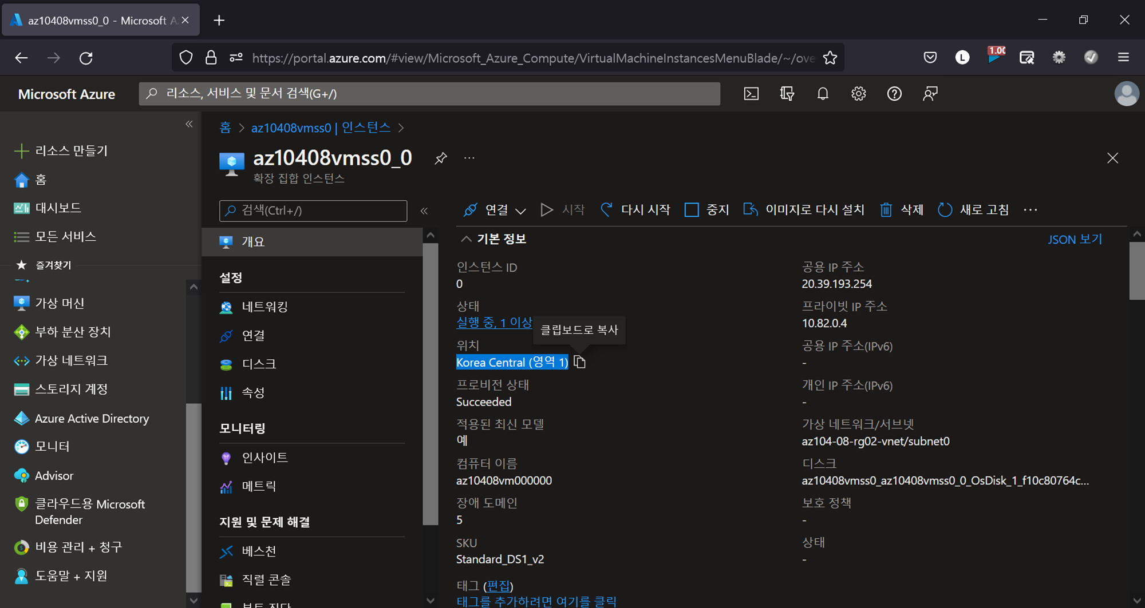The height and width of the screenshot is (608, 1145).
Task: Collapse the Azure left sidebar
Action: [189, 124]
